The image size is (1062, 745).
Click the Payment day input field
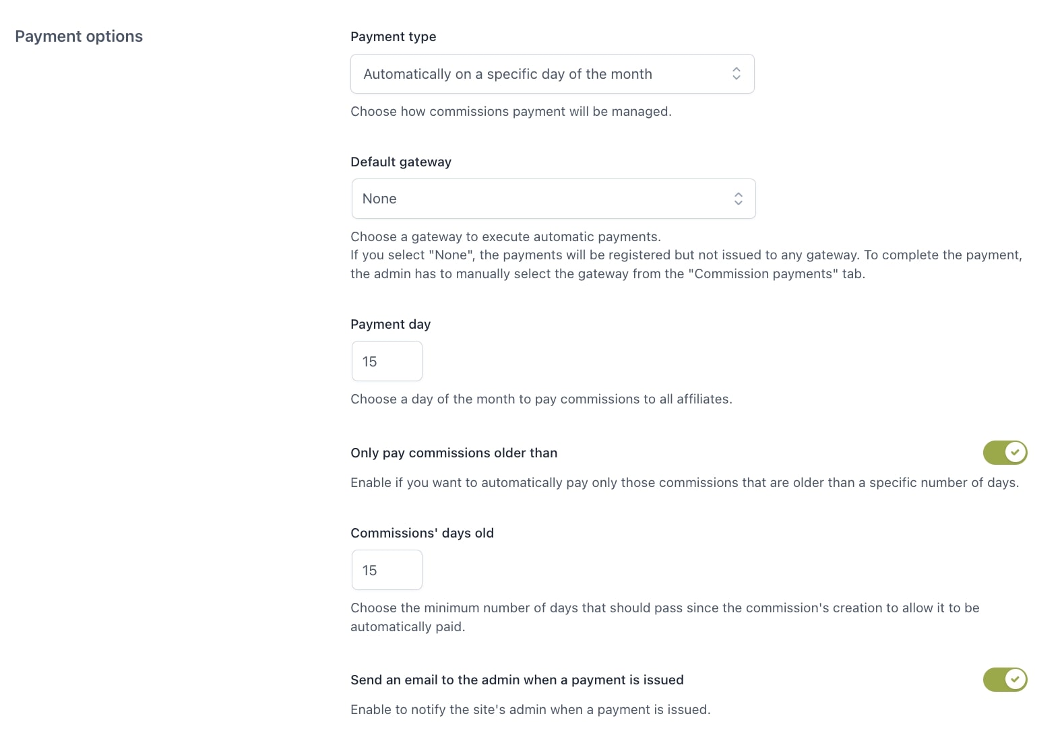tap(387, 361)
